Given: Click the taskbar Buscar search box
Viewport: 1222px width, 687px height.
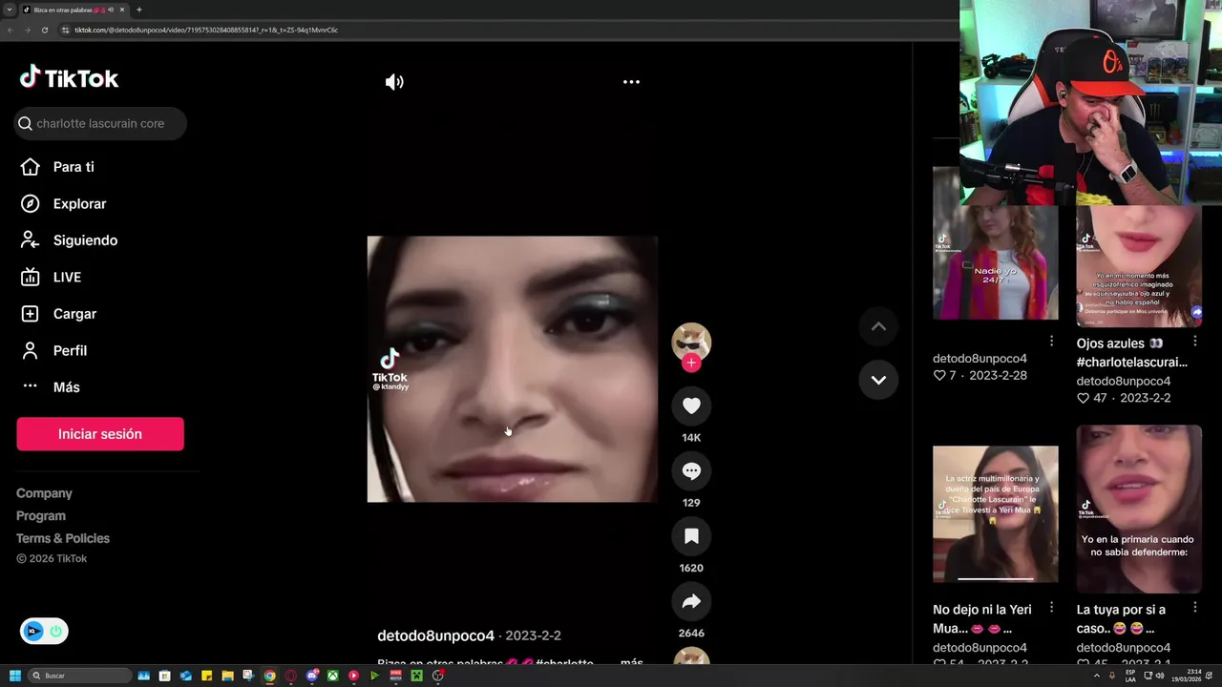Looking at the screenshot, I should click(80, 676).
